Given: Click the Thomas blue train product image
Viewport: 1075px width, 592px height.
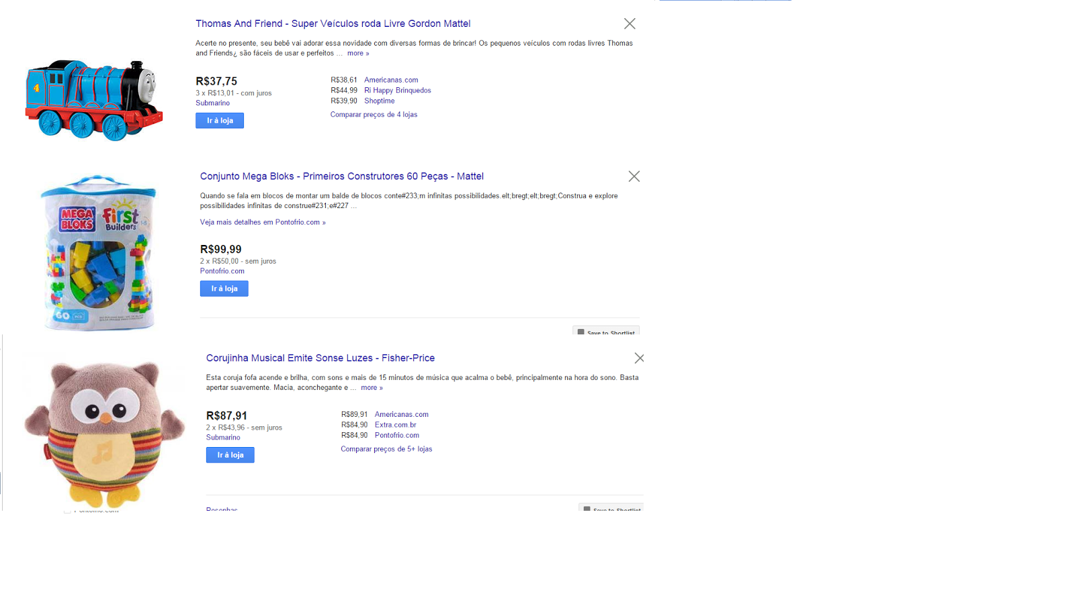Looking at the screenshot, I should (94, 99).
